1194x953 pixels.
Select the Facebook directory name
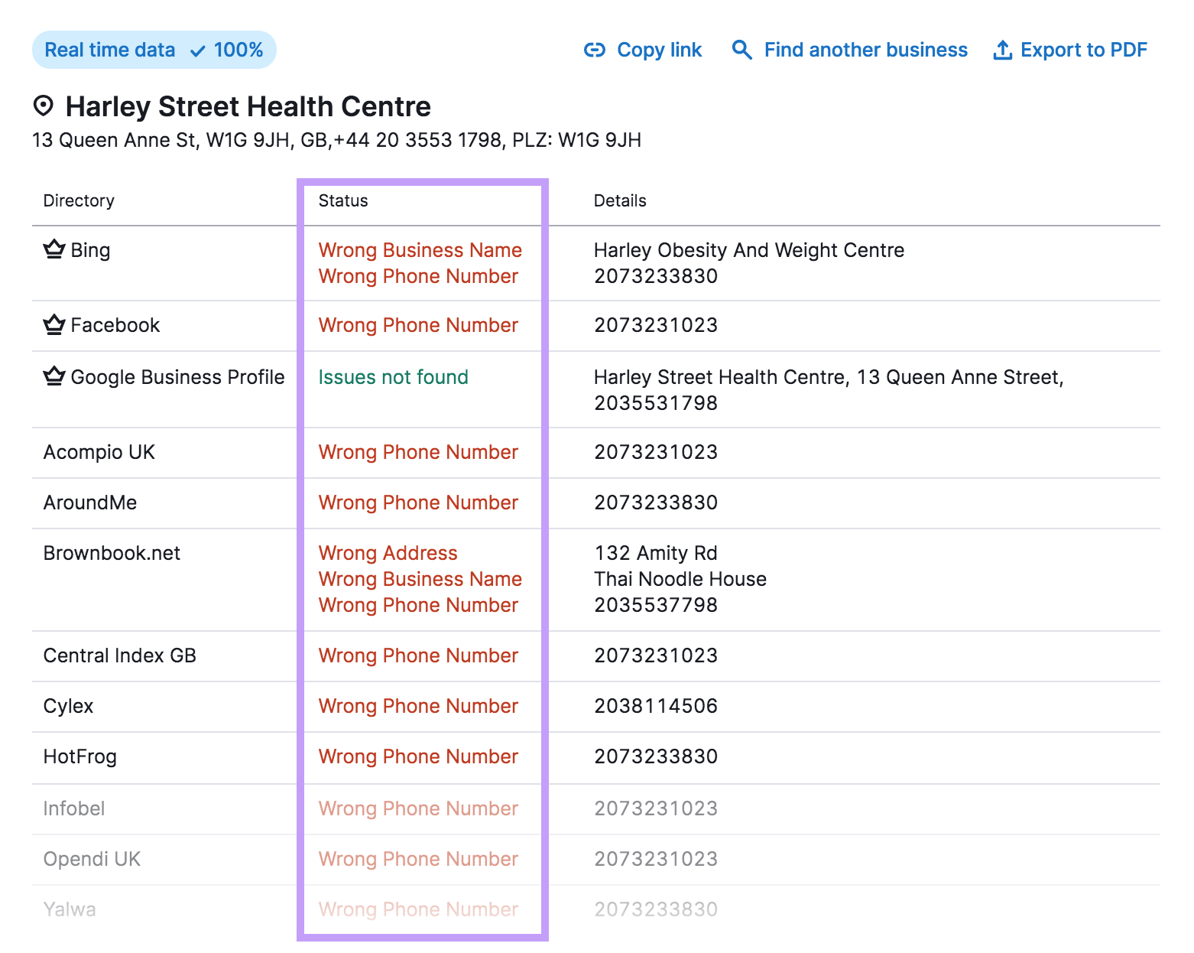[x=115, y=325]
